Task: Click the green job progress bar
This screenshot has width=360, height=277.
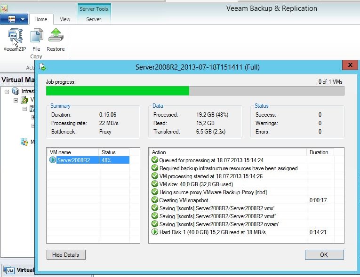Action: click(118, 91)
